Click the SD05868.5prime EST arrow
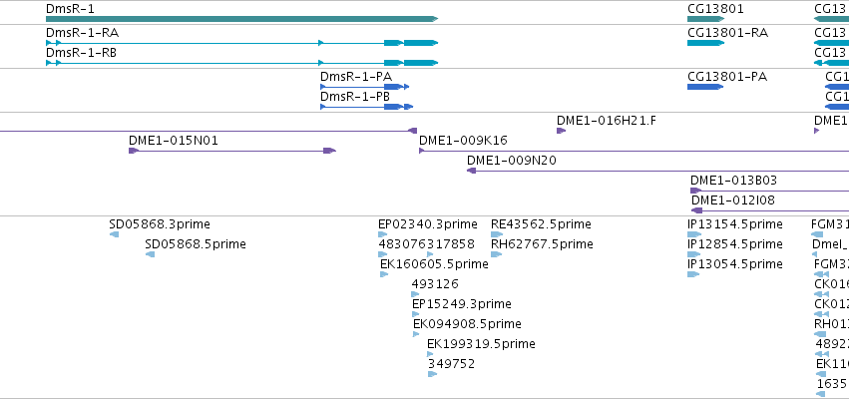 click(150, 254)
